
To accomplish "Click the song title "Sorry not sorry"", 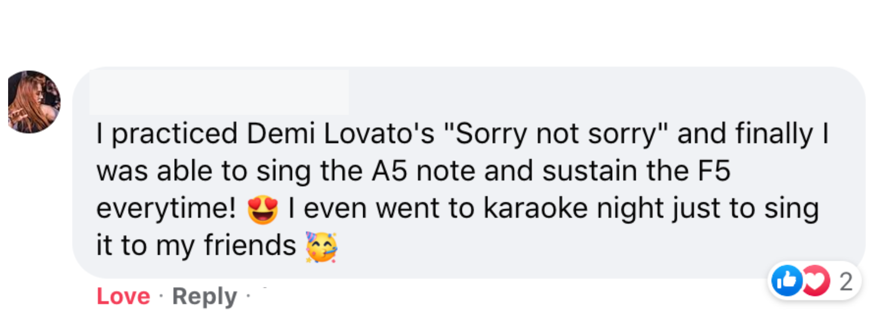I will click(x=555, y=134).
